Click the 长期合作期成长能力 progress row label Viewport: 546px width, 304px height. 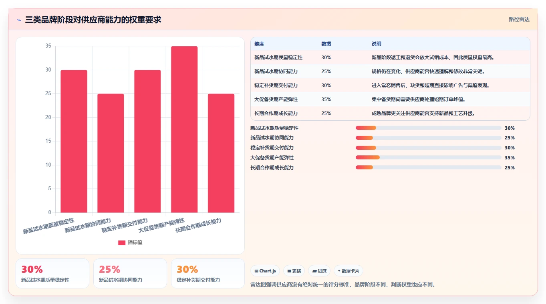[x=272, y=168]
